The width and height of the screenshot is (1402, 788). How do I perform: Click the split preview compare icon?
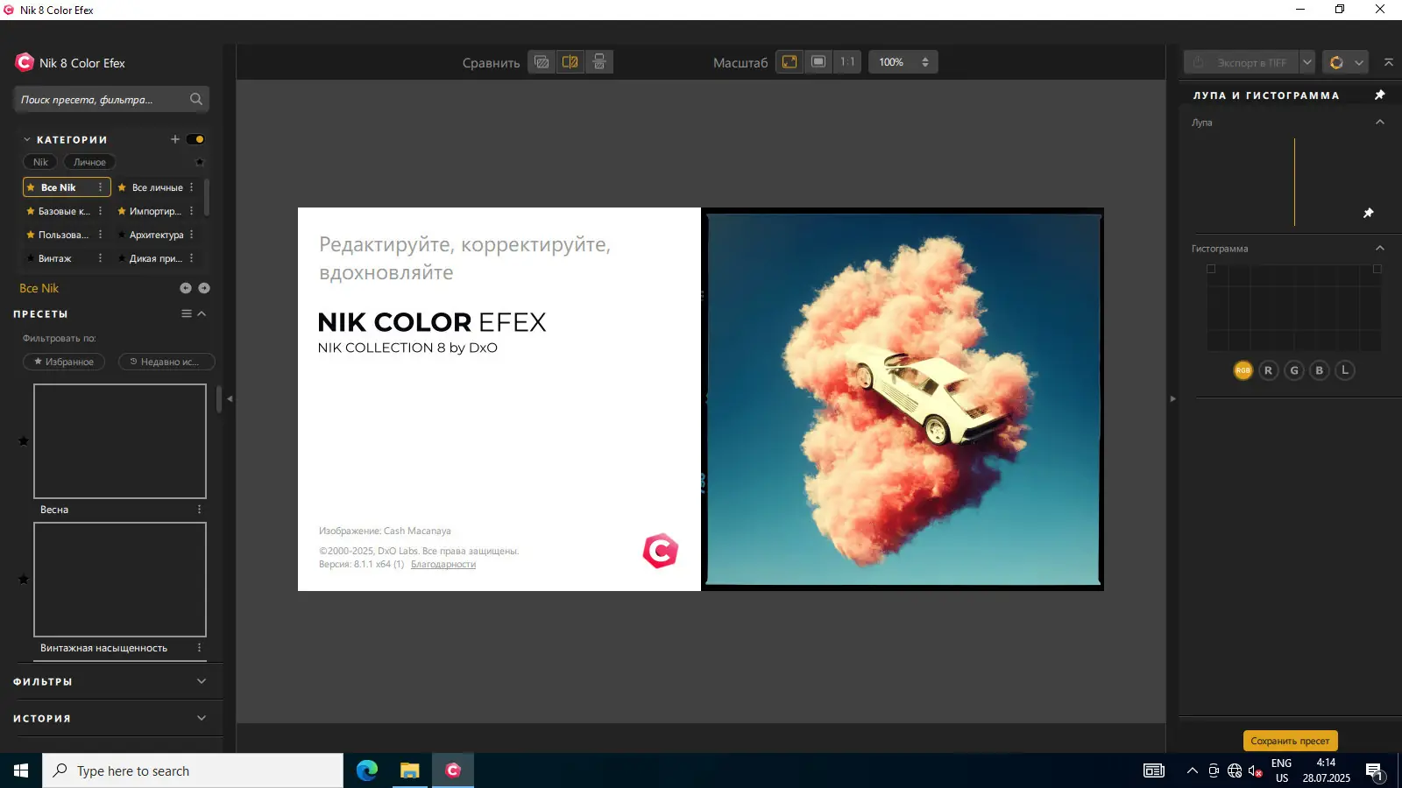(x=570, y=62)
